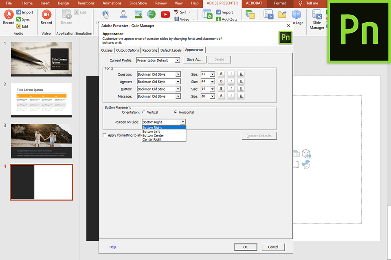Click the Record audio microphone icon
The image size is (391, 260).
point(9,15)
